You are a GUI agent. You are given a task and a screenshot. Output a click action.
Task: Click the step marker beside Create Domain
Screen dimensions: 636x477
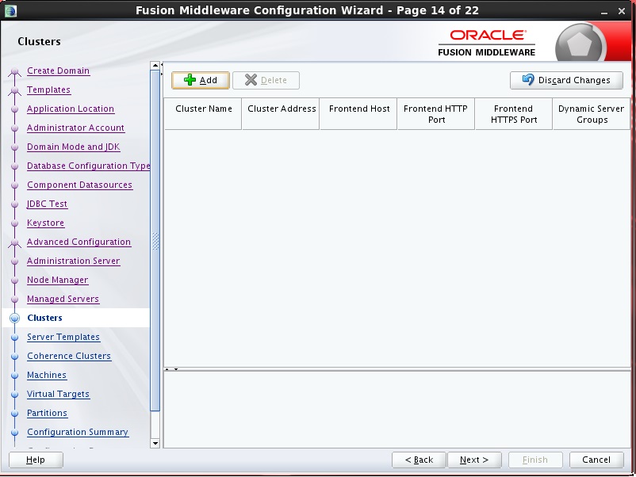[14, 72]
